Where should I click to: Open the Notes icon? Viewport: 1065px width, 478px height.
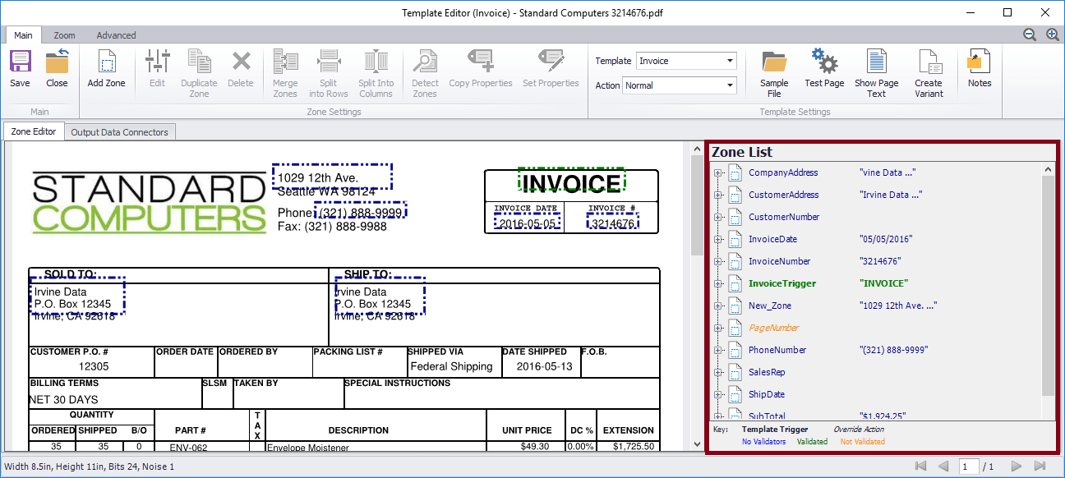979,62
